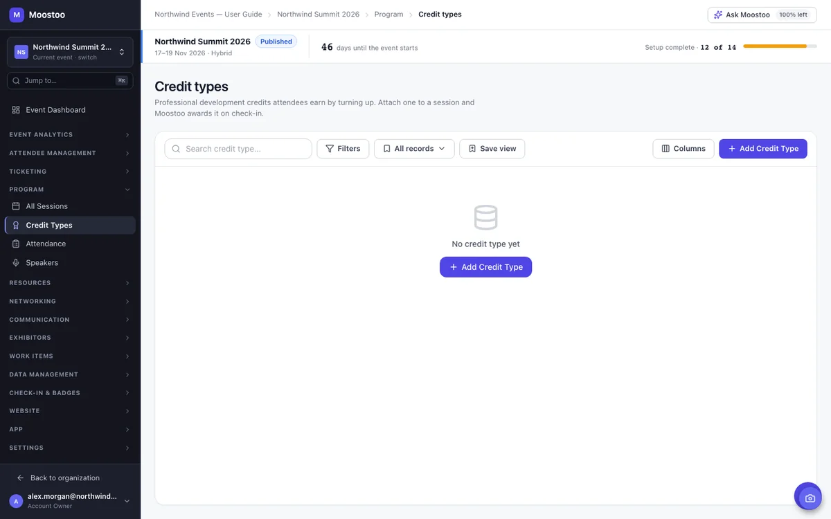Click the Credit Types ribbon icon
This screenshot has height=519, width=831.
coord(16,225)
